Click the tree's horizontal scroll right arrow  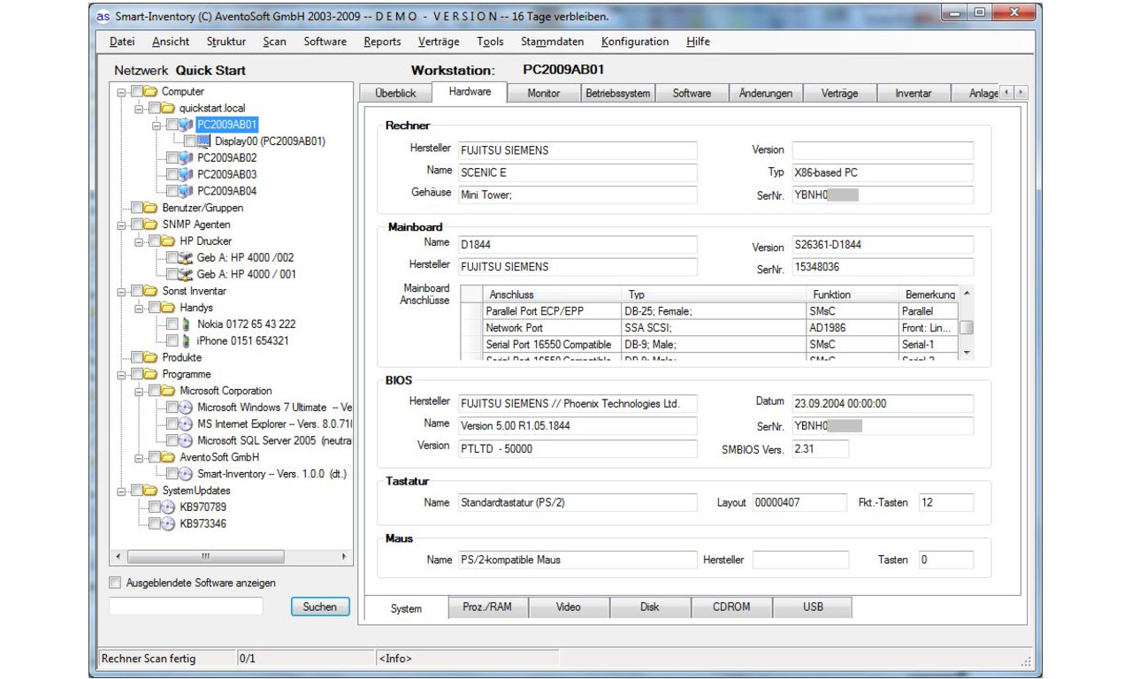(x=344, y=556)
